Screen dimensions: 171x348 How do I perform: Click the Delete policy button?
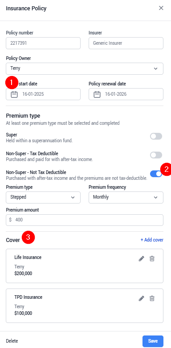(12, 341)
